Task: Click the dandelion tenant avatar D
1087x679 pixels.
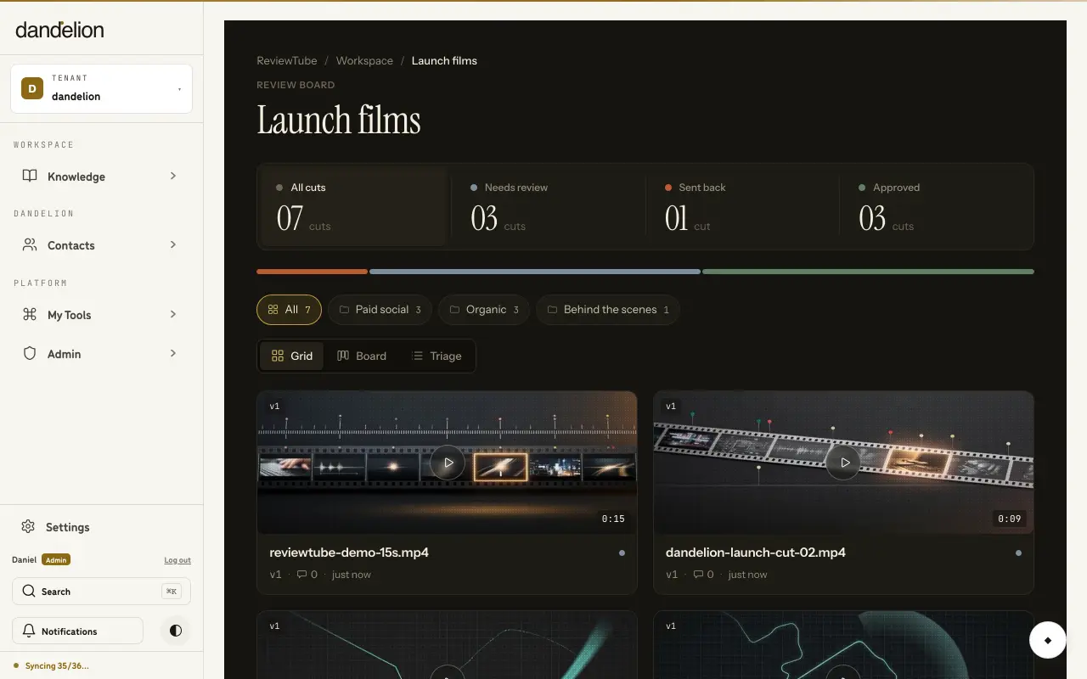Action: point(32,88)
